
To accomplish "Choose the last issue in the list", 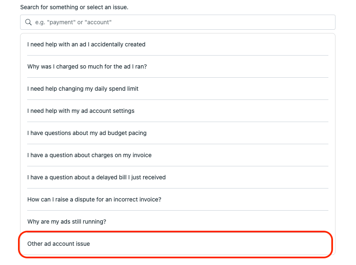I will pyautogui.click(x=59, y=244).
